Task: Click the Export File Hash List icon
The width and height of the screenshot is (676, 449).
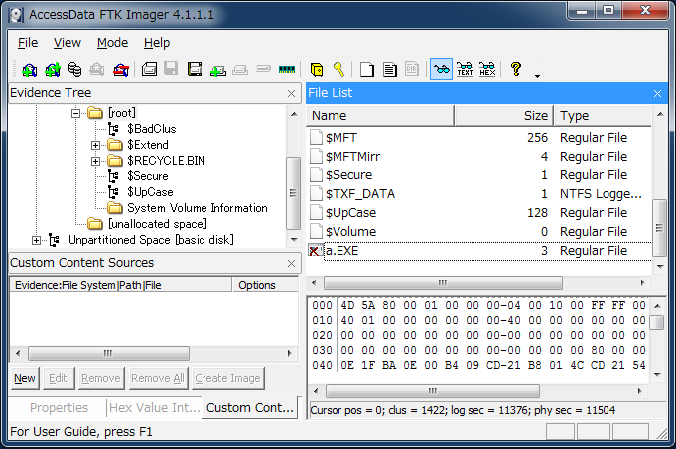Action: coord(390,69)
